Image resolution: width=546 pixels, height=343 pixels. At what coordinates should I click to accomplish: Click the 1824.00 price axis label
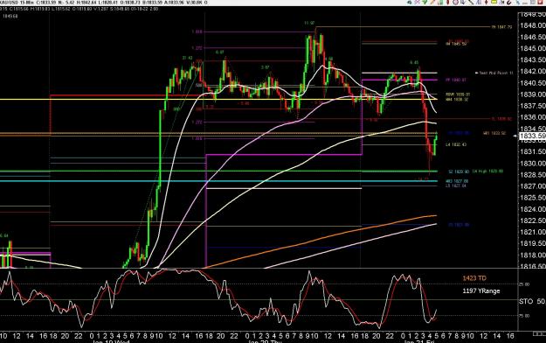pyautogui.click(x=532, y=209)
